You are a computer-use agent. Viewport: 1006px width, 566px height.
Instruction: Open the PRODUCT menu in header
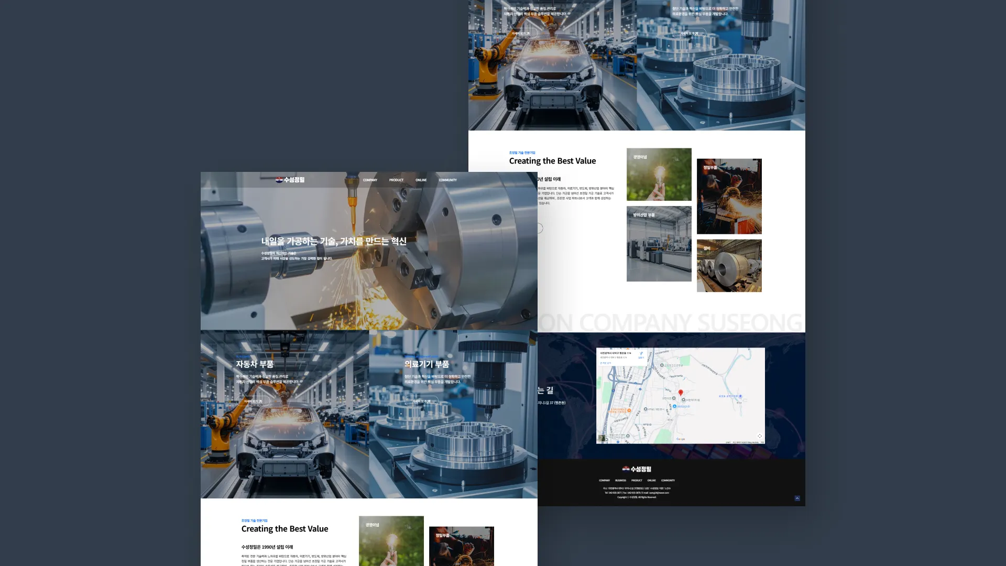396,180
